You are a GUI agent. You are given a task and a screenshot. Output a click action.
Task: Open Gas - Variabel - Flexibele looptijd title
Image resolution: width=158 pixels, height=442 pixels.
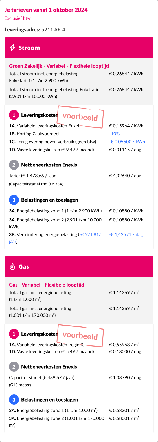point(47,285)
